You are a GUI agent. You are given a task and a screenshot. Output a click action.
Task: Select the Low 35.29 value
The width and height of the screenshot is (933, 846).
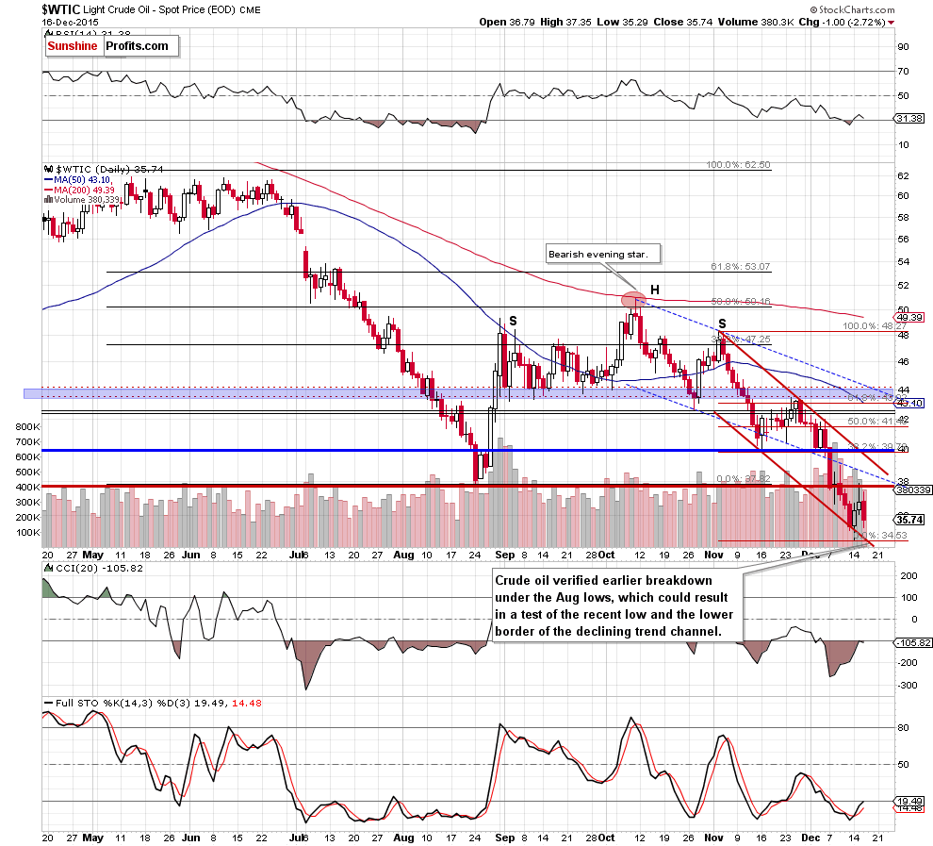622,22
